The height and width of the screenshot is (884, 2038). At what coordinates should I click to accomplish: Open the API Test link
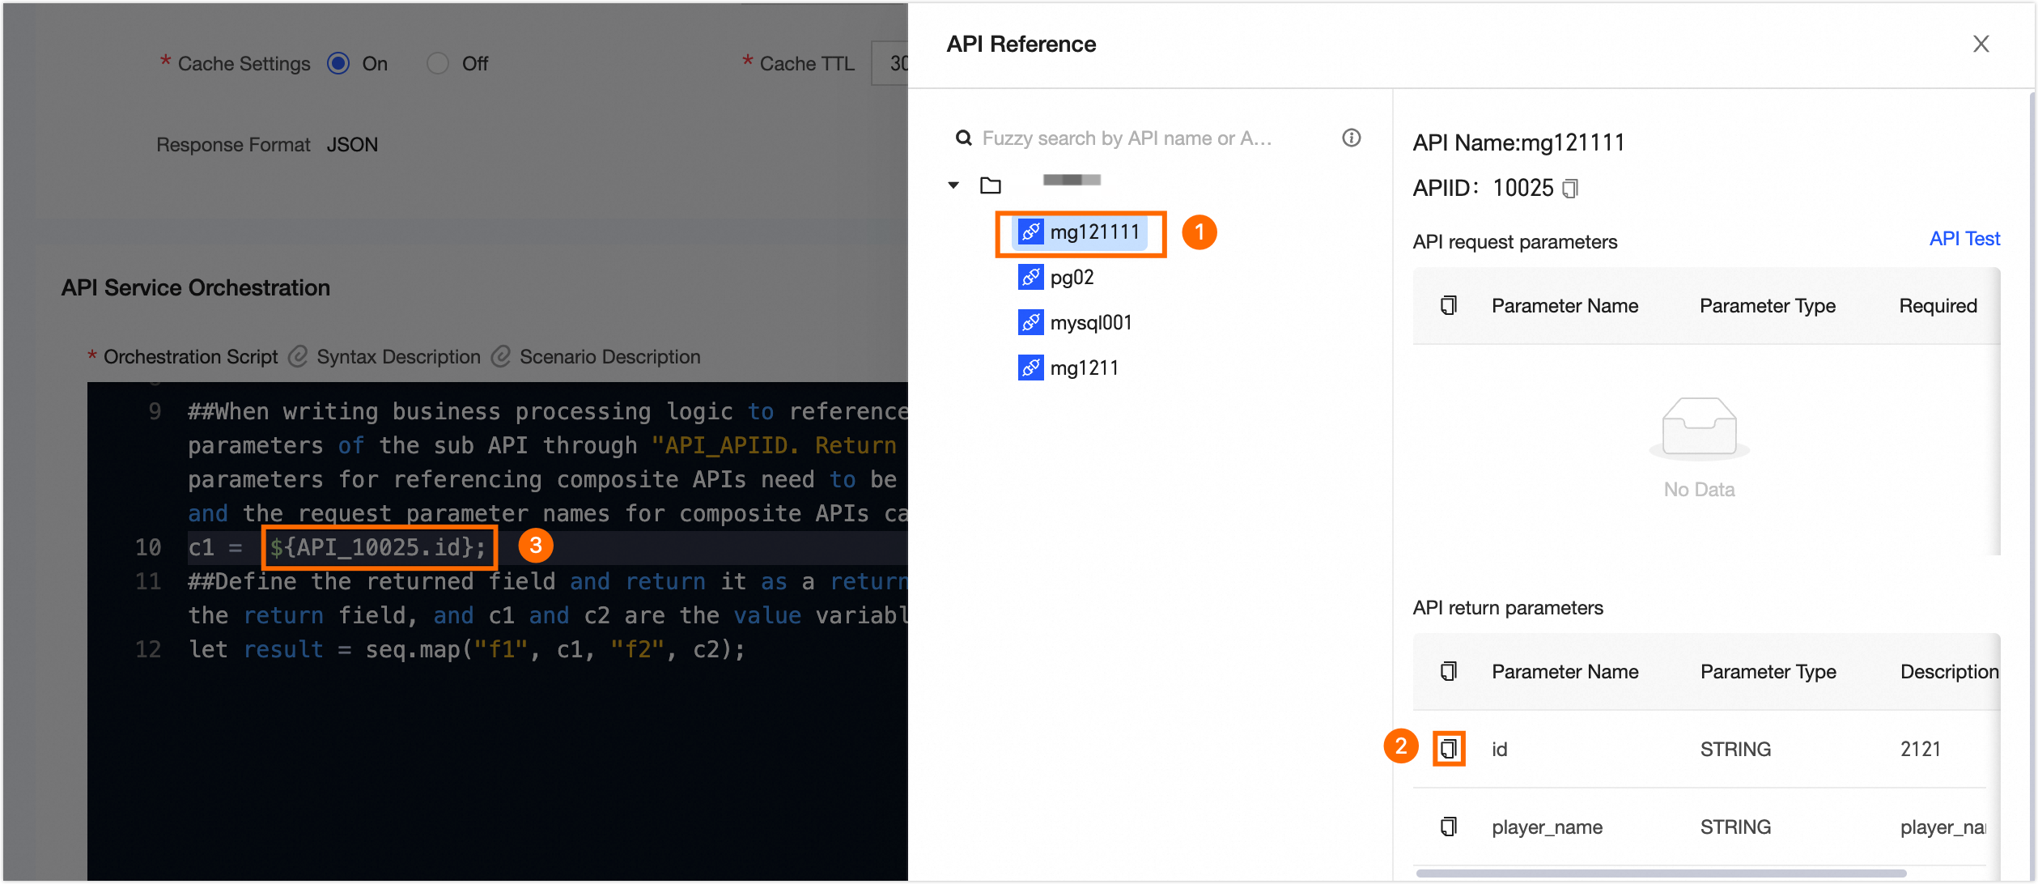[1964, 239]
